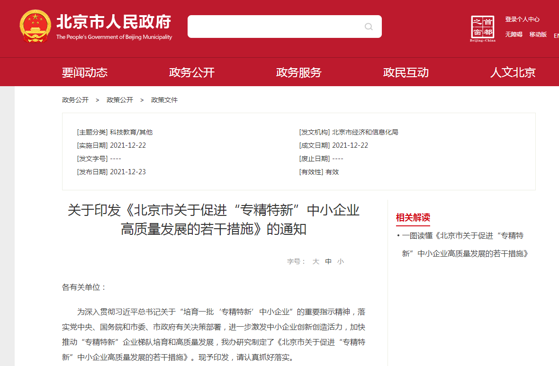Click the 相关解读 section heading
Image resolution: width=559 pixels, height=366 pixels.
pos(413,217)
